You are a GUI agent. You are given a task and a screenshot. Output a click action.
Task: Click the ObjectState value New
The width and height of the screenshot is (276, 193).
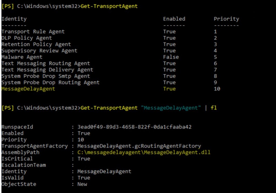click(x=82, y=184)
